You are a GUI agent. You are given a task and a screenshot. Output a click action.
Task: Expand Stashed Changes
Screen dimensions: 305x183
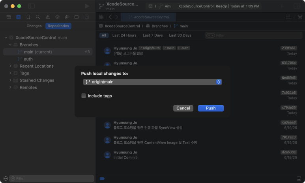click(10, 80)
